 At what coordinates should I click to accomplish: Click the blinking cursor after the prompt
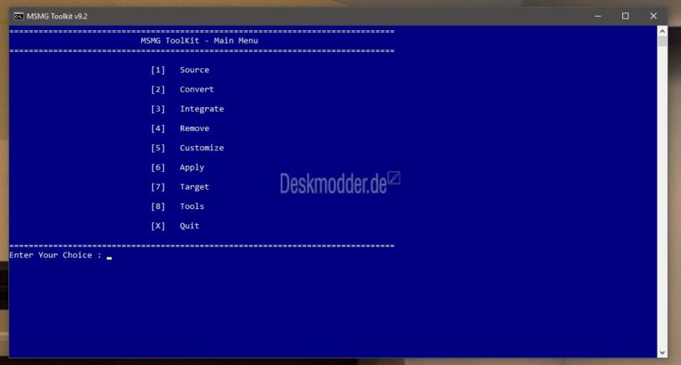coord(109,258)
